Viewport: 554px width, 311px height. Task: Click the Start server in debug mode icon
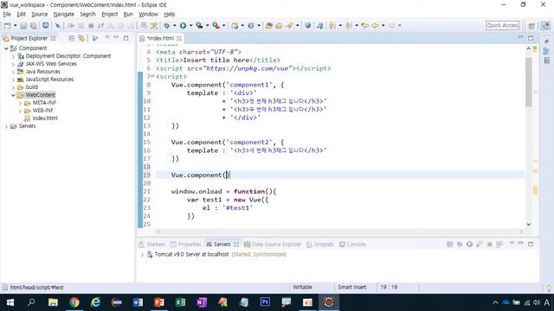(460, 244)
